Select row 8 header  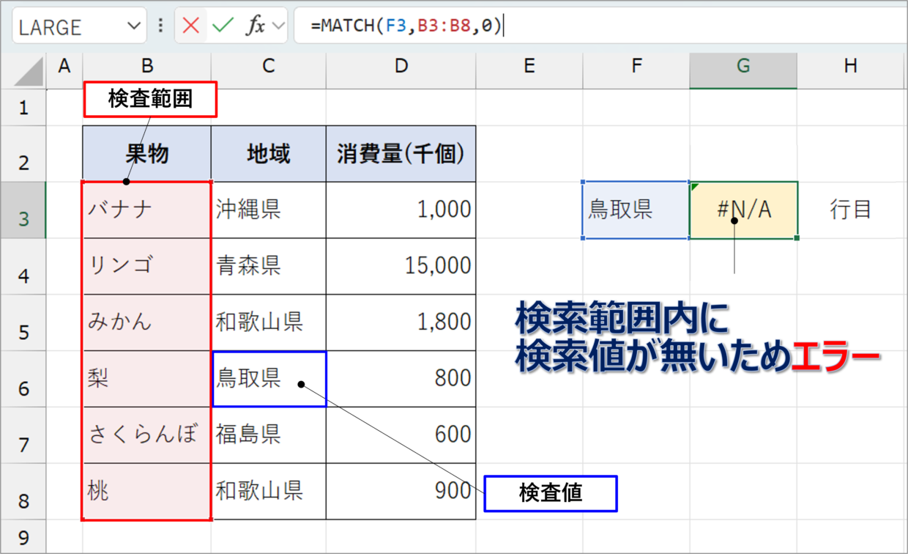(x=23, y=492)
